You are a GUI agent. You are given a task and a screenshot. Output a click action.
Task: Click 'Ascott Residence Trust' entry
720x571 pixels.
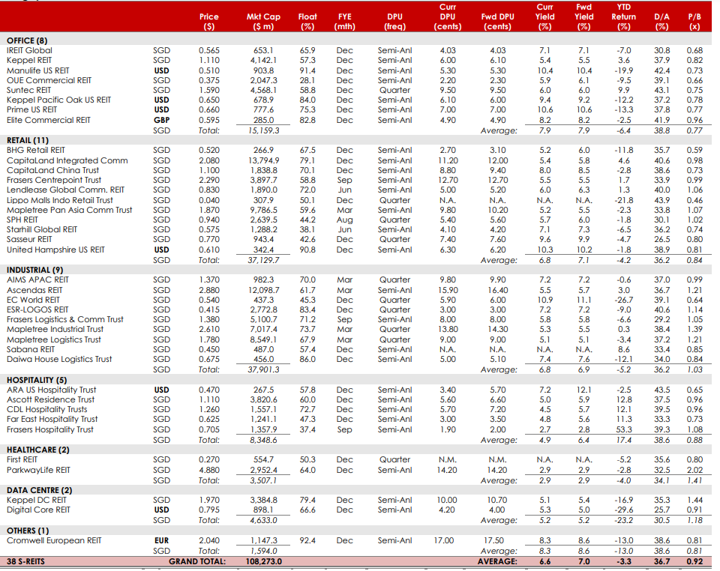tap(50, 399)
